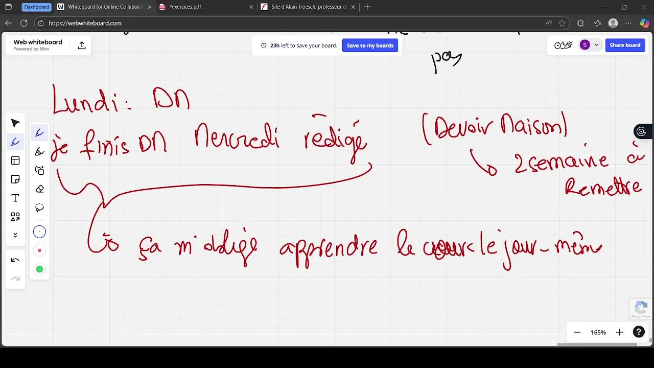Click the 165% zoom level
Image resolution: width=654 pixels, height=368 pixels.
click(598, 332)
